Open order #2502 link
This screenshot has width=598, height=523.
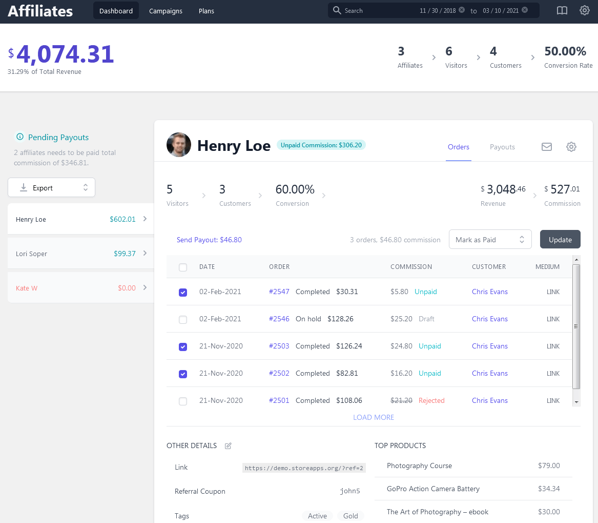(279, 373)
